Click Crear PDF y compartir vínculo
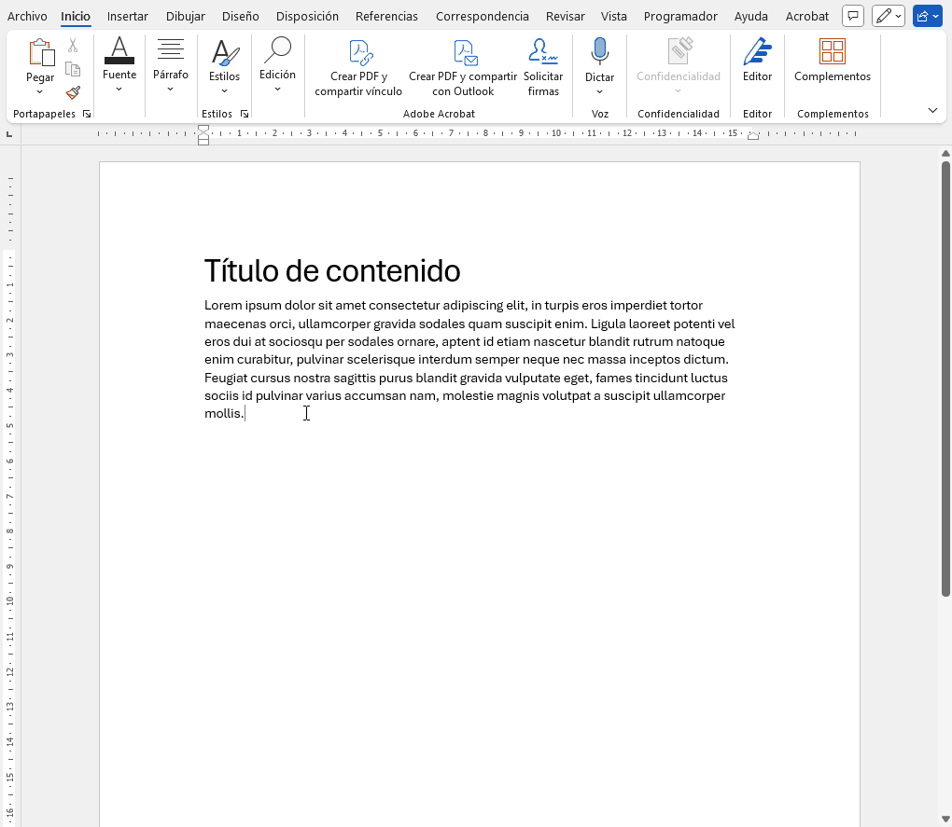 (358, 52)
